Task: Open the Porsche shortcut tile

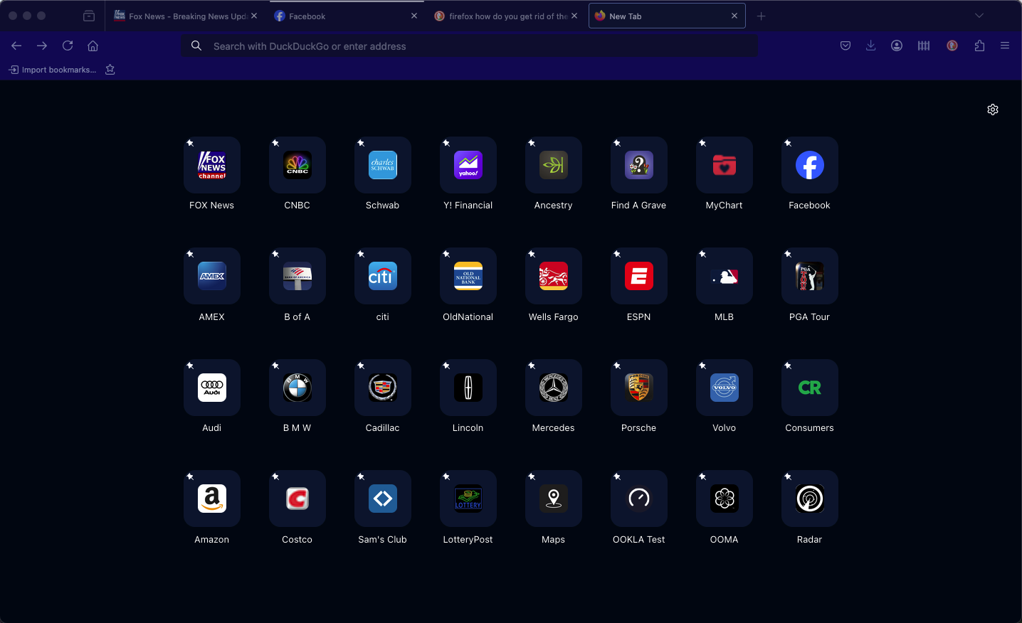Action: pyautogui.click(x=639, y=388)
